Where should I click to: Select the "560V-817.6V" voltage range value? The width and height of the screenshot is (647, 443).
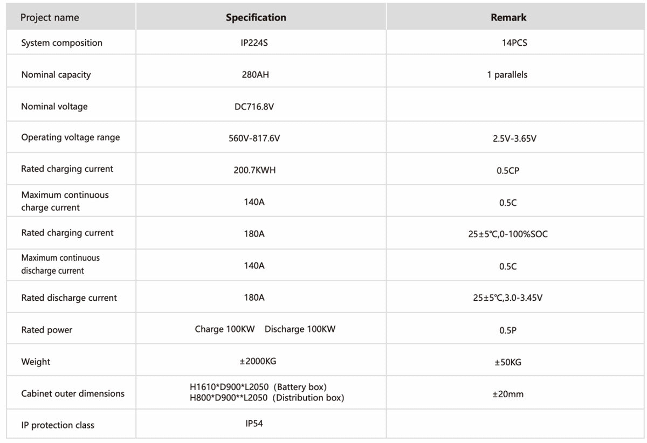(x=254, y=139)
